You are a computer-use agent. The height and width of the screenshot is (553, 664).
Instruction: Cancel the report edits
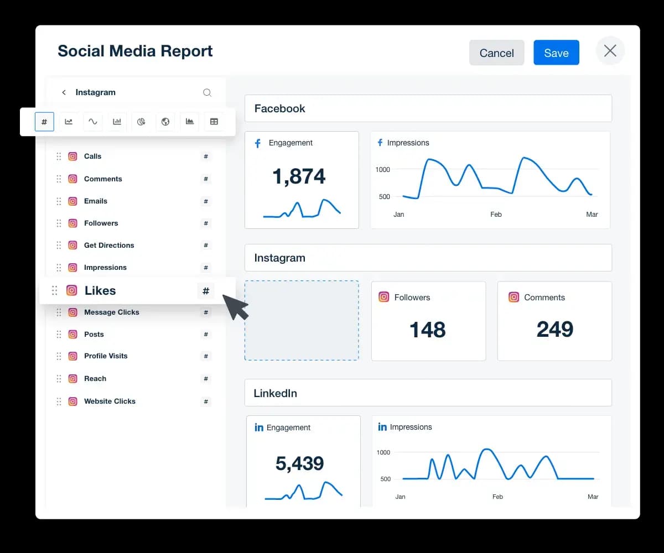[x=496, y=53]
